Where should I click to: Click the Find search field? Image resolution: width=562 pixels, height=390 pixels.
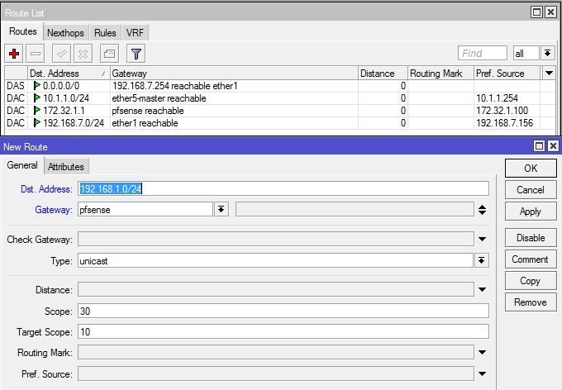click(x=483, y=54)
